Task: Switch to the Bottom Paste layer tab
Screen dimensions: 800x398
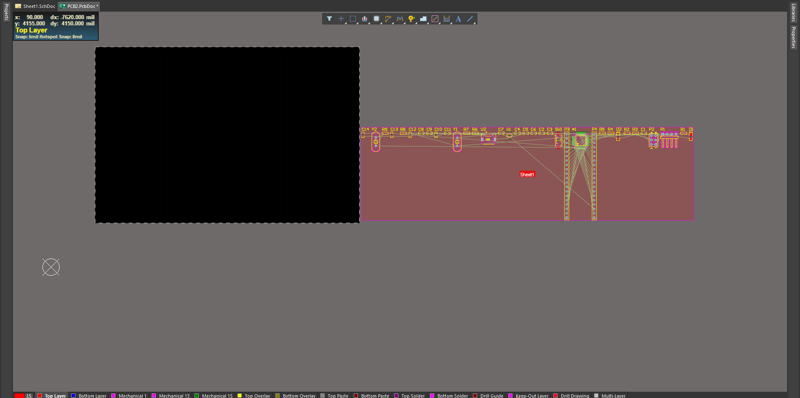Action: click(372, 396)
